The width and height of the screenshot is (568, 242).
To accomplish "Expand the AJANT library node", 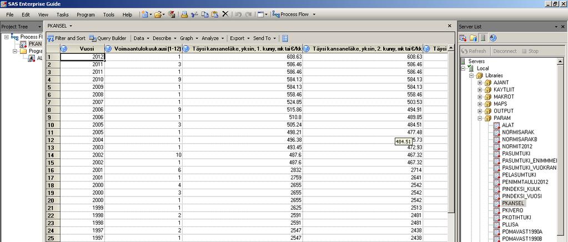I will coord(480,82).
